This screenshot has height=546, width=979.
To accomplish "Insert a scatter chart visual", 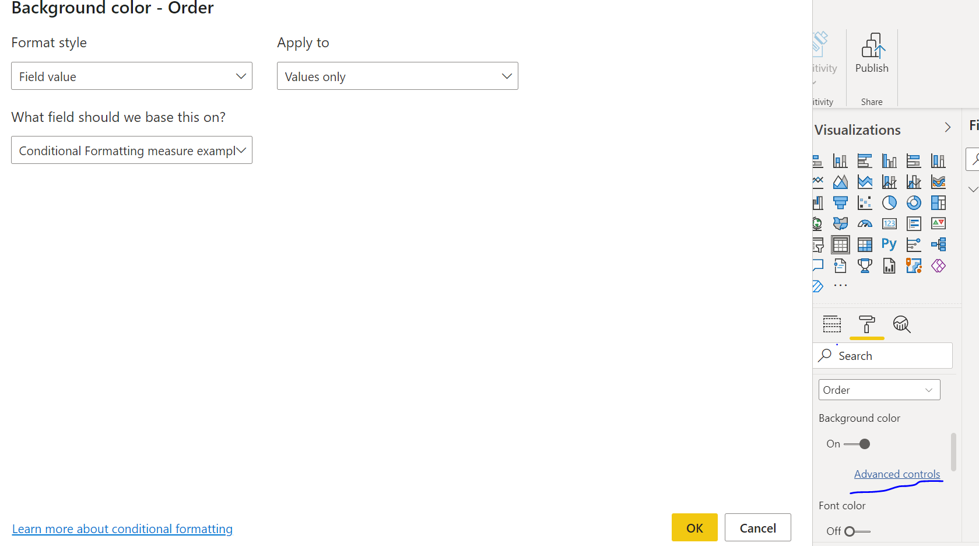I will [865, 203].
